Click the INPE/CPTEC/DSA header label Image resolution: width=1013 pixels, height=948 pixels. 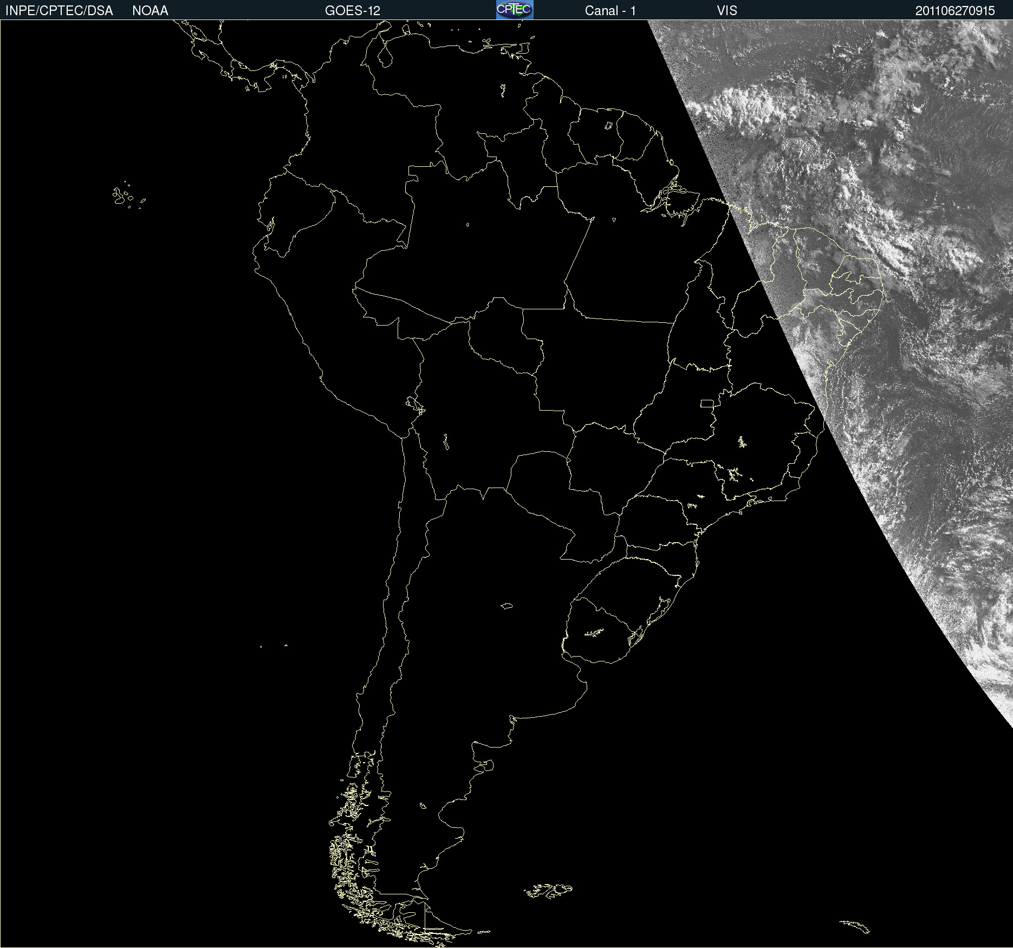[59, 11]
